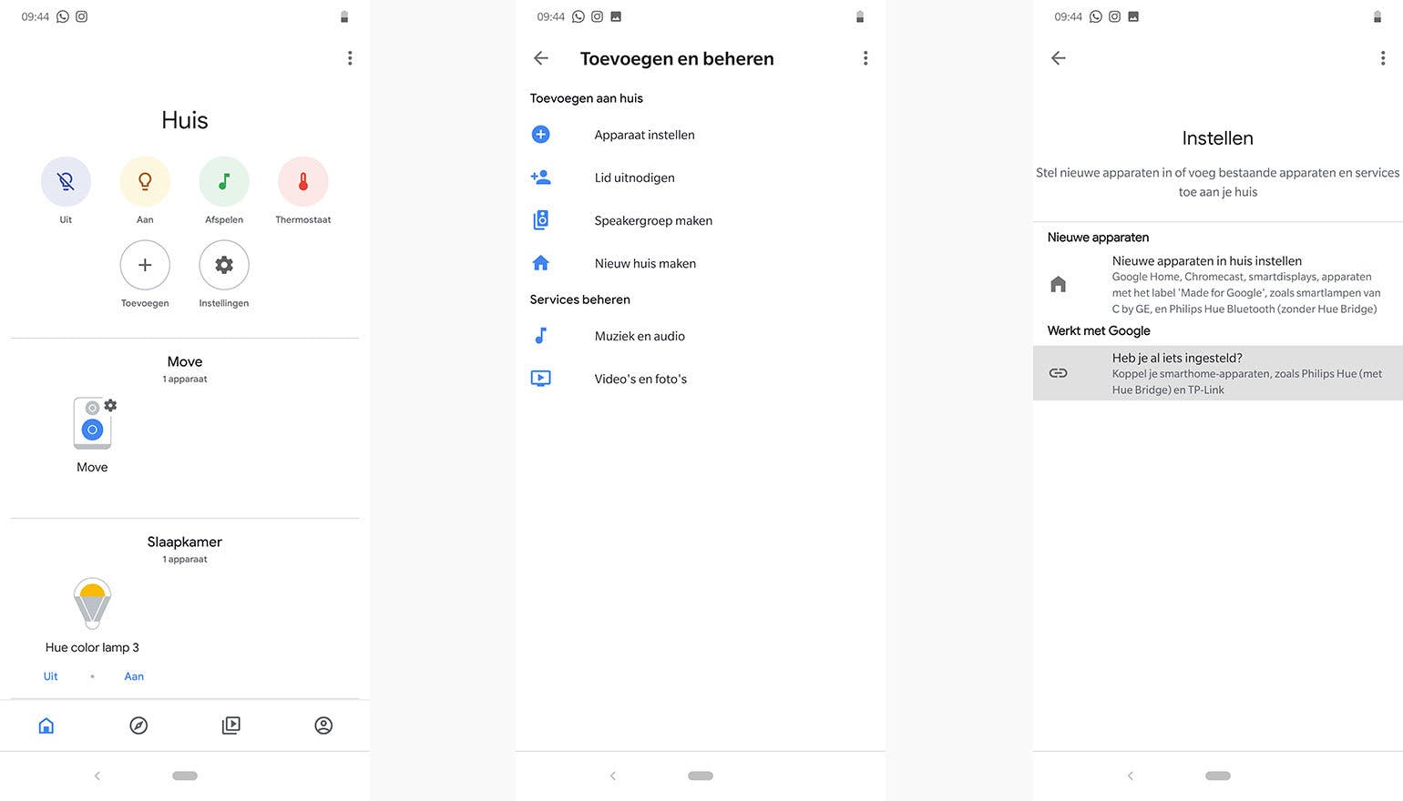Tap the Aan light bulb shortcut
The height and width of the screenshot is (801, 1403).
(145, 181)
